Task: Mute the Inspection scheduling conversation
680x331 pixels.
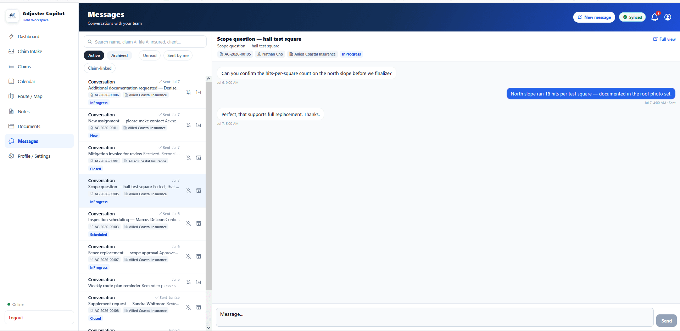Action: [x=189, y=223]
